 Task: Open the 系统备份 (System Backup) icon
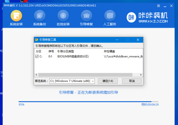click(40, 17)
